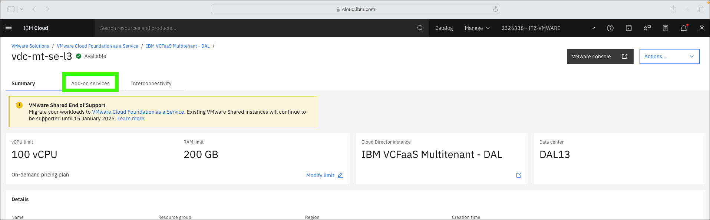Open the chat with sales icon
This screenshot has height=220, width=710.
[647, 28]
